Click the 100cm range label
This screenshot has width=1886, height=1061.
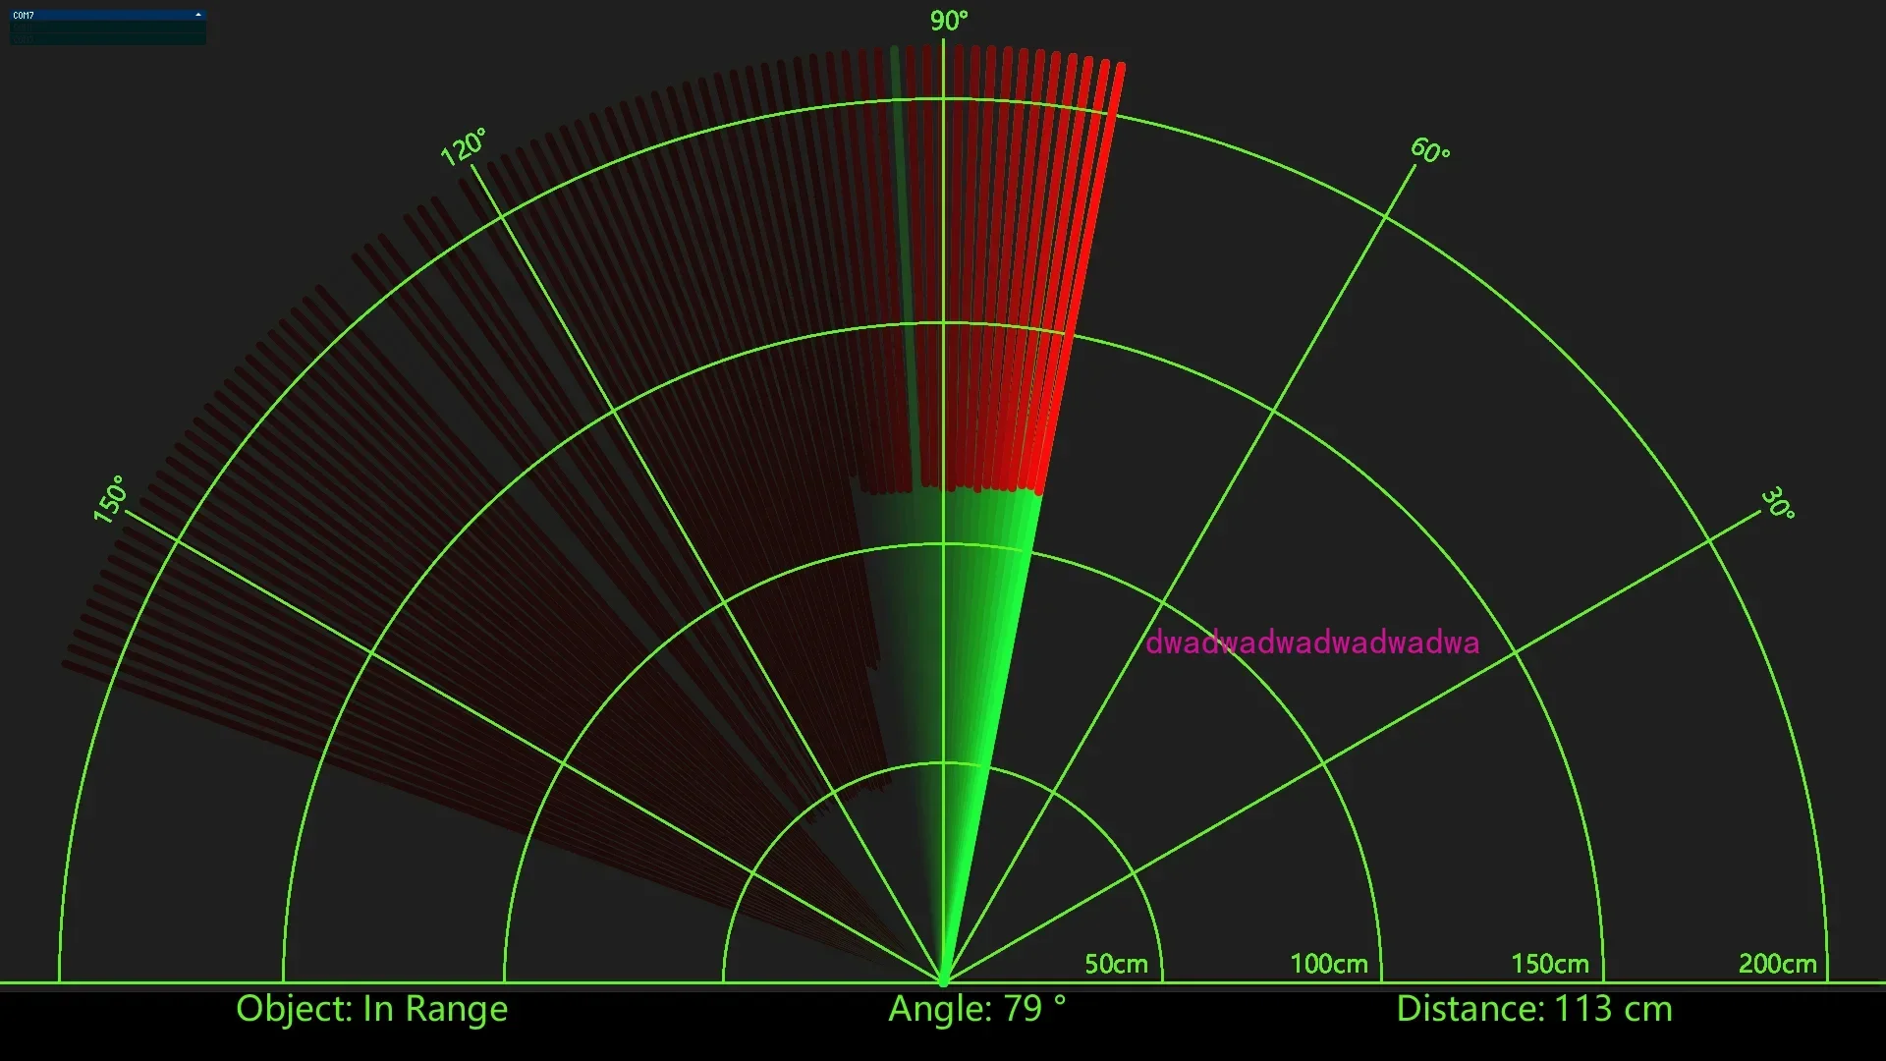coord(1328,964)
